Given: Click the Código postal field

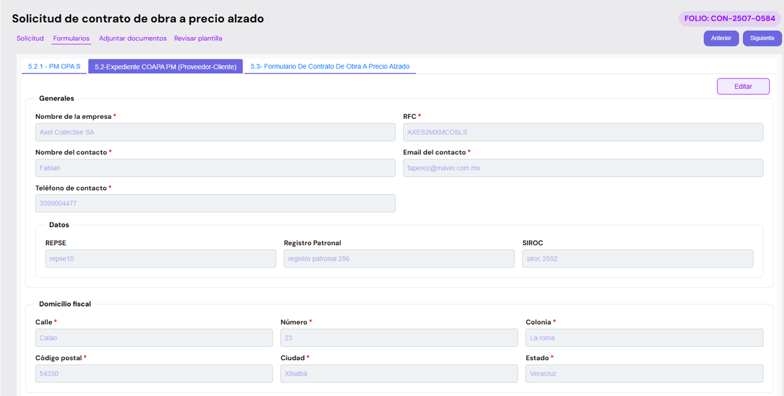Looking at the screenshot, I should pyautogui.click(x=154, y=374).
